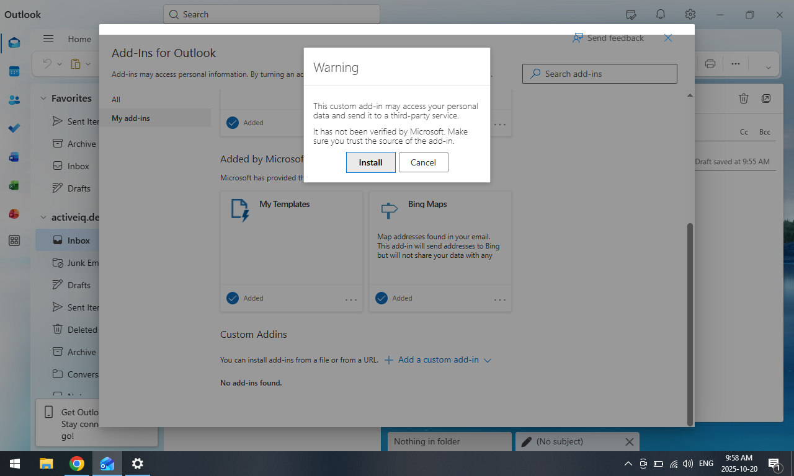Select the My add-ins category
The width and height of the screenshot is (794, 476).
(x=131, y=118)
